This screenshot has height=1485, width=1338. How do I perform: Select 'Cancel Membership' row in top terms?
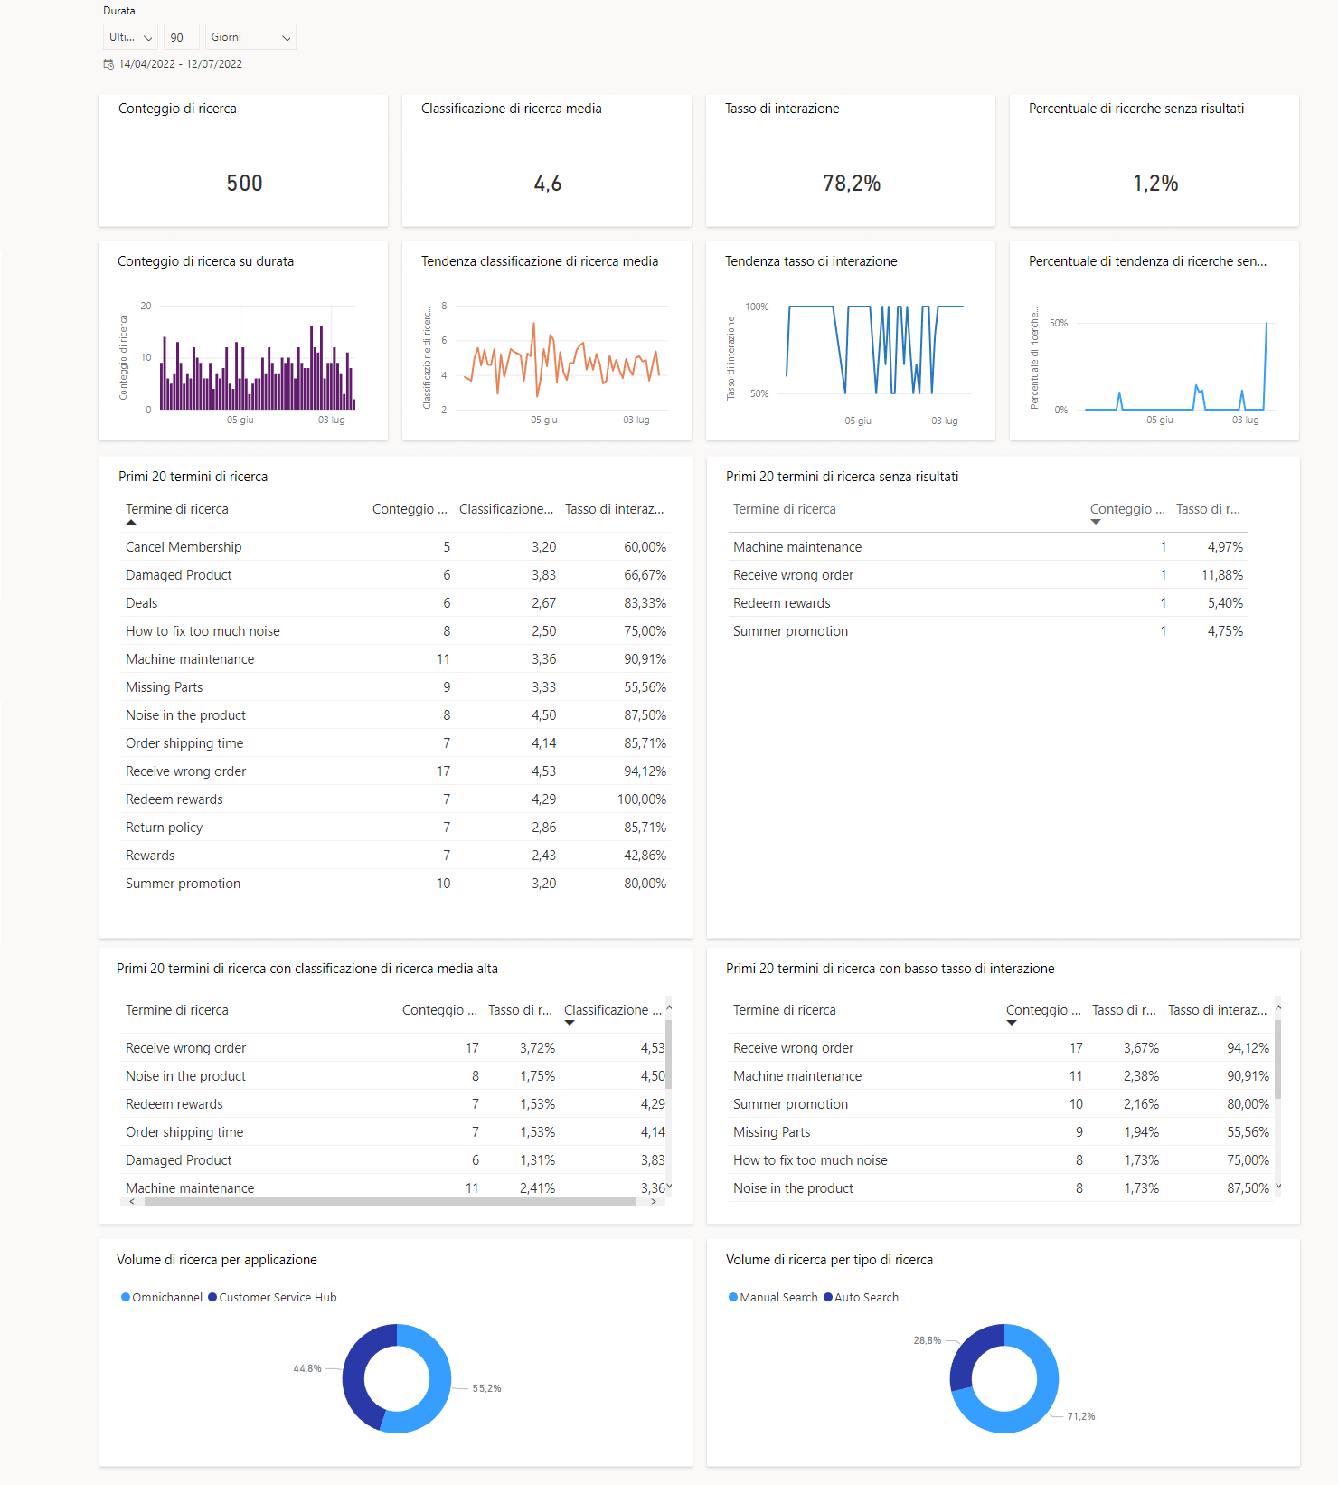(396, 547)
